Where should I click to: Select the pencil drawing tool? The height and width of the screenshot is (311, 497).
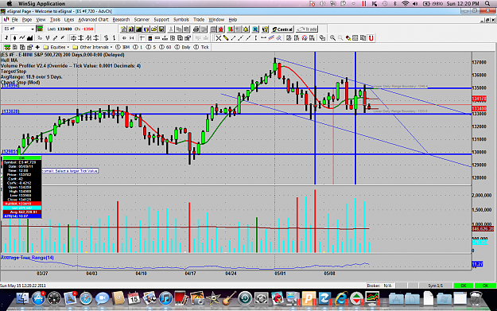point(226,38)
